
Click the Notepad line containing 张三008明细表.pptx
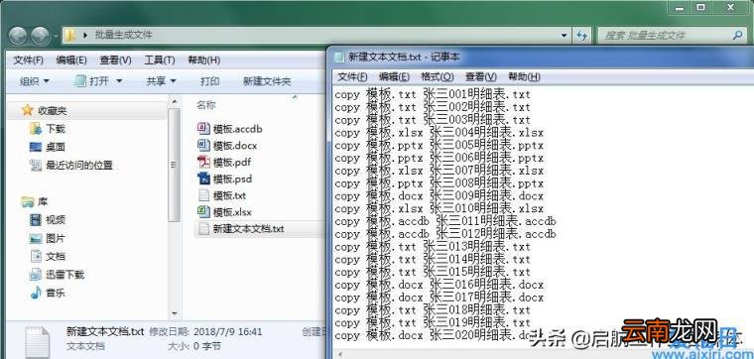click(x=440, y=183)
